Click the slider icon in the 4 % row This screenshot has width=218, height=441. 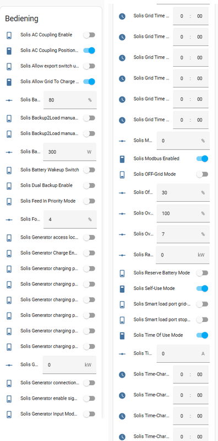[9, 219]
